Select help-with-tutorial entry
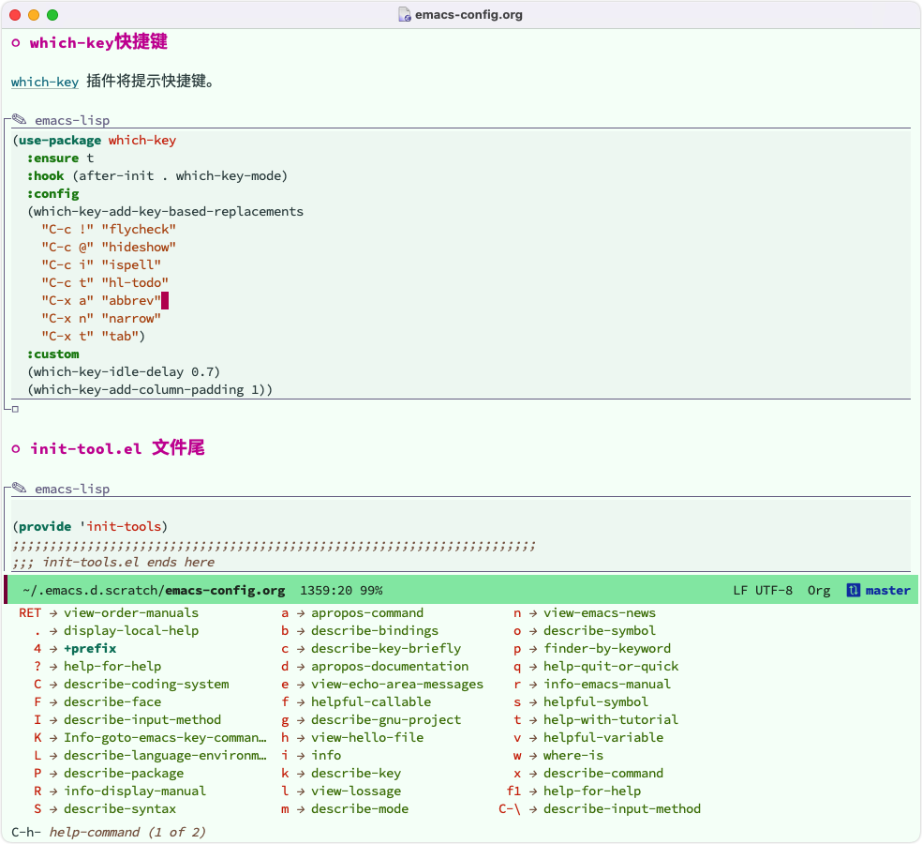The image size is (922, 844). [611, 719]
